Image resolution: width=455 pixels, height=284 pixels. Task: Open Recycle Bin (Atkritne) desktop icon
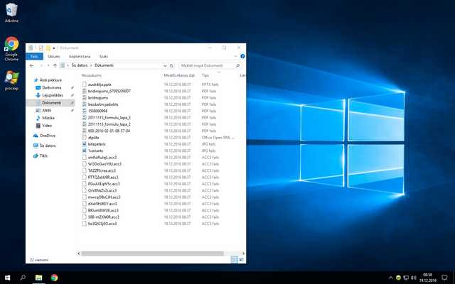11,13
